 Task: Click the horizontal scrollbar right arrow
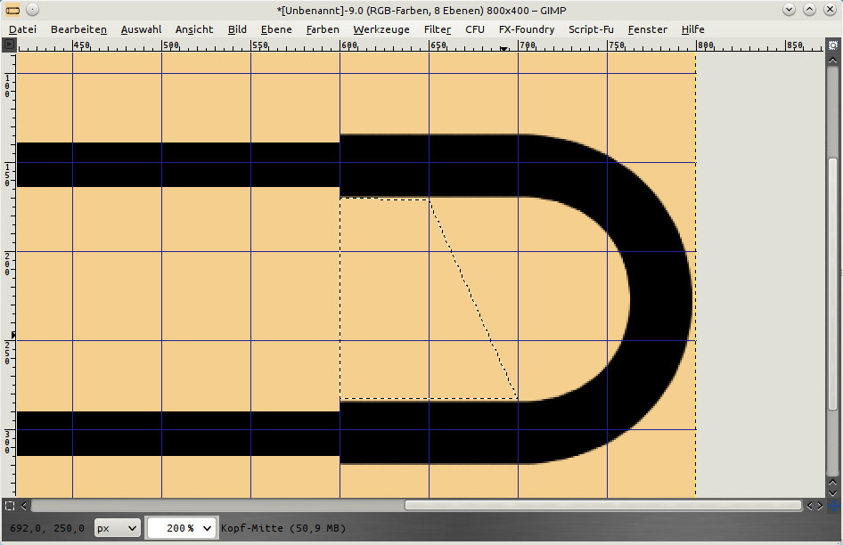pos(820,505)
